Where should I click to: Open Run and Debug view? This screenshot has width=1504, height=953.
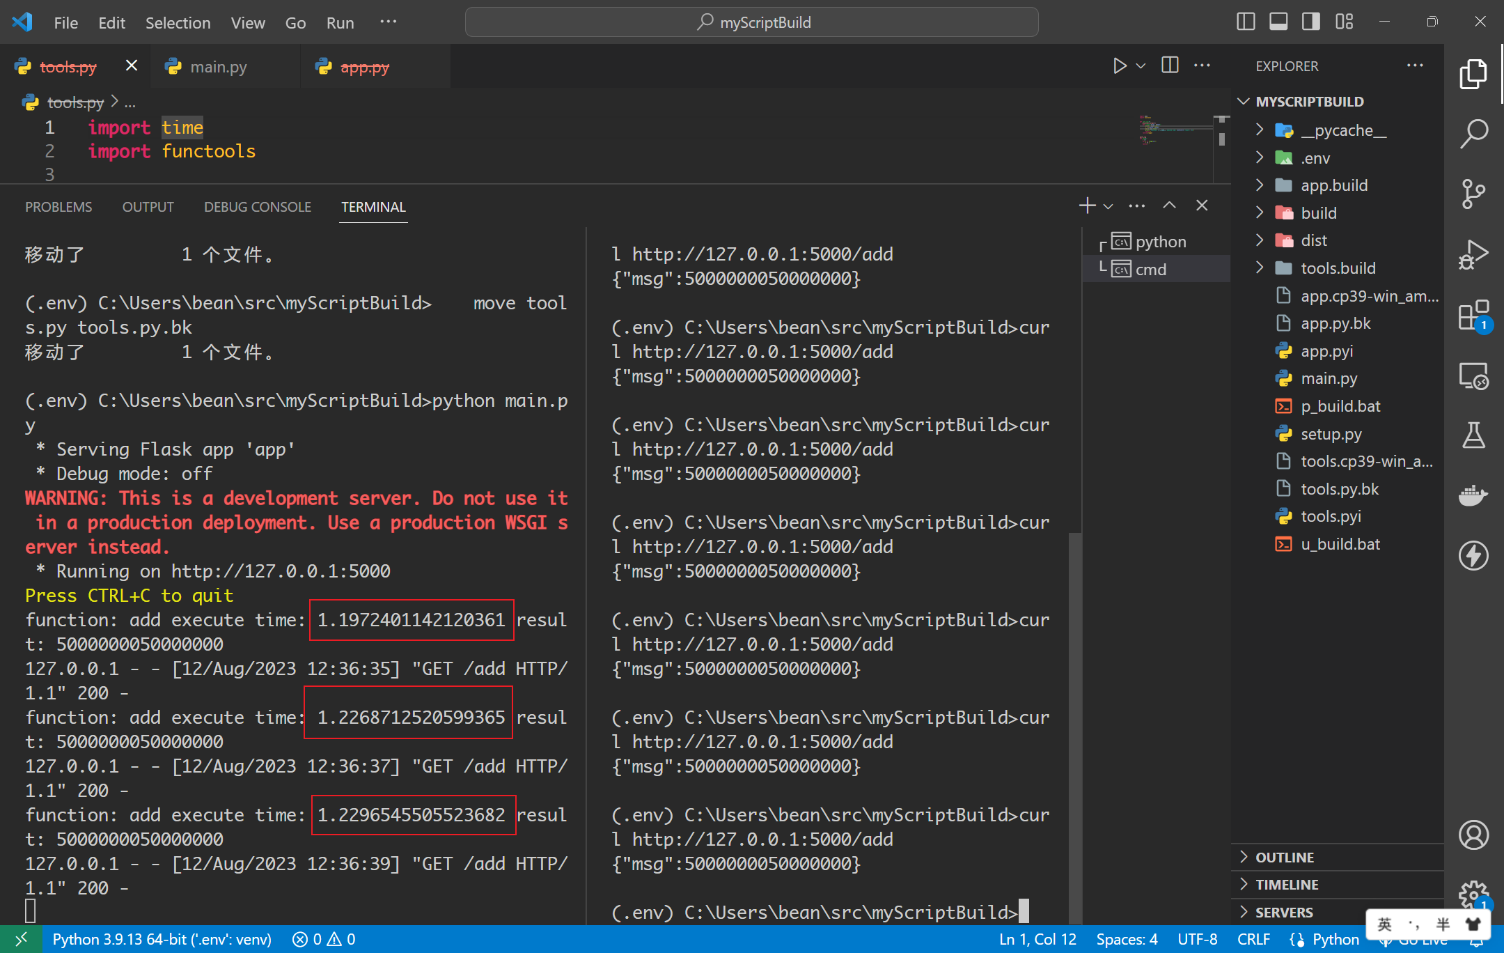tap(1473, 254)
